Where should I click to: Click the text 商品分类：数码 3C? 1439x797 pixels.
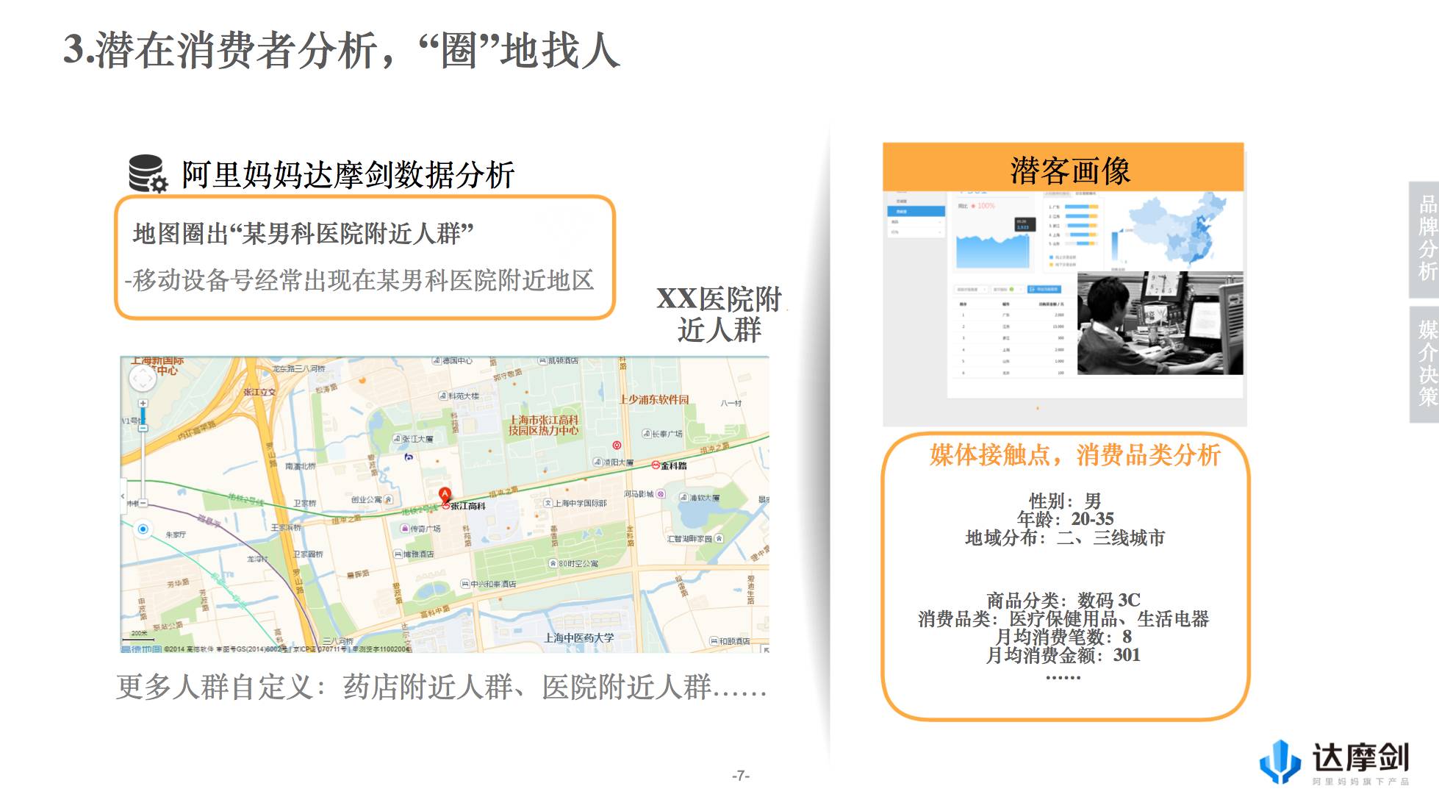point(1063,600)
